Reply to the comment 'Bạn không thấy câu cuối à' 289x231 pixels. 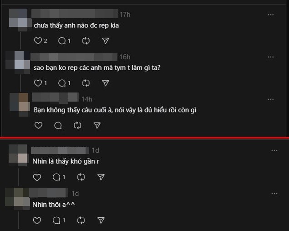[58, 125]
